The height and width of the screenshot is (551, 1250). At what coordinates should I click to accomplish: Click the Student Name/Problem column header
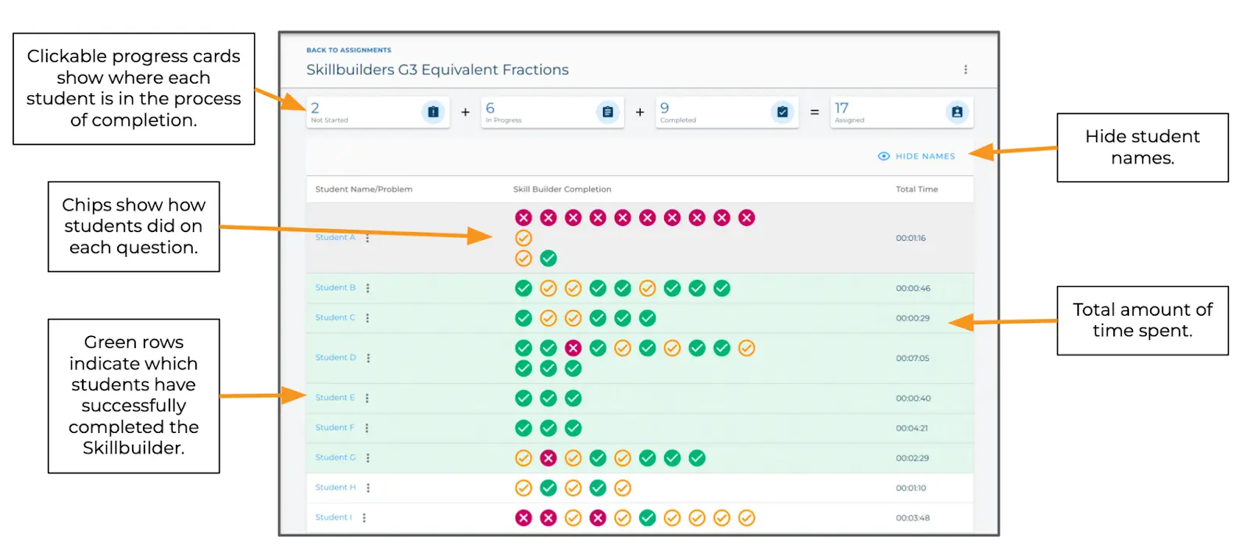coord(363,189)
